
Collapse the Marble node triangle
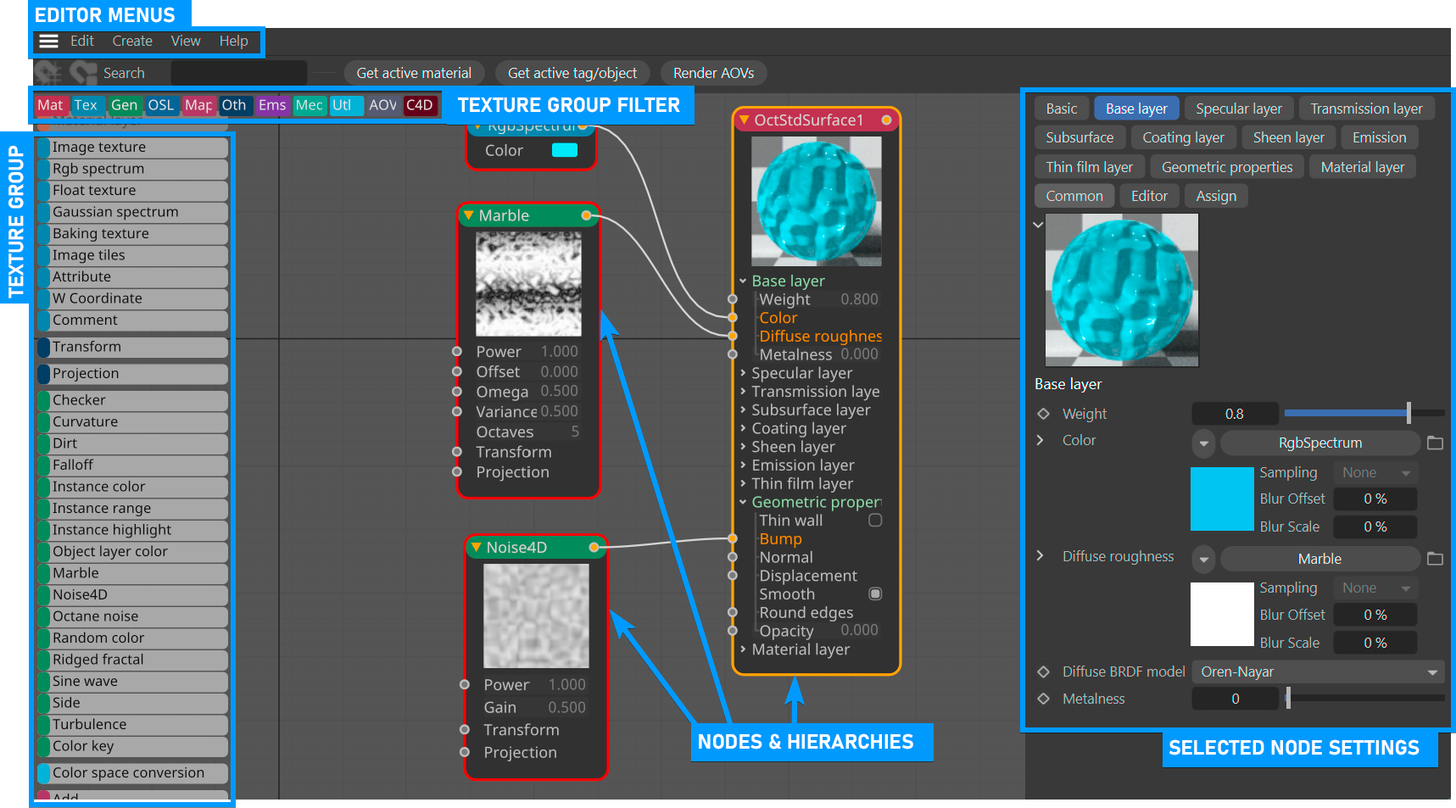(468, 215)
